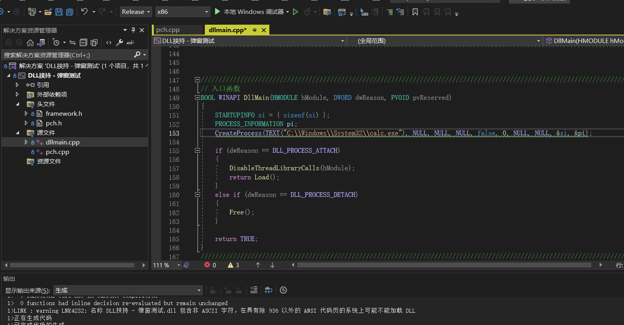The width and height of the screenshot is (624, 325).
Task: Open Properties using the wrench icon
Action: (120, 43)
